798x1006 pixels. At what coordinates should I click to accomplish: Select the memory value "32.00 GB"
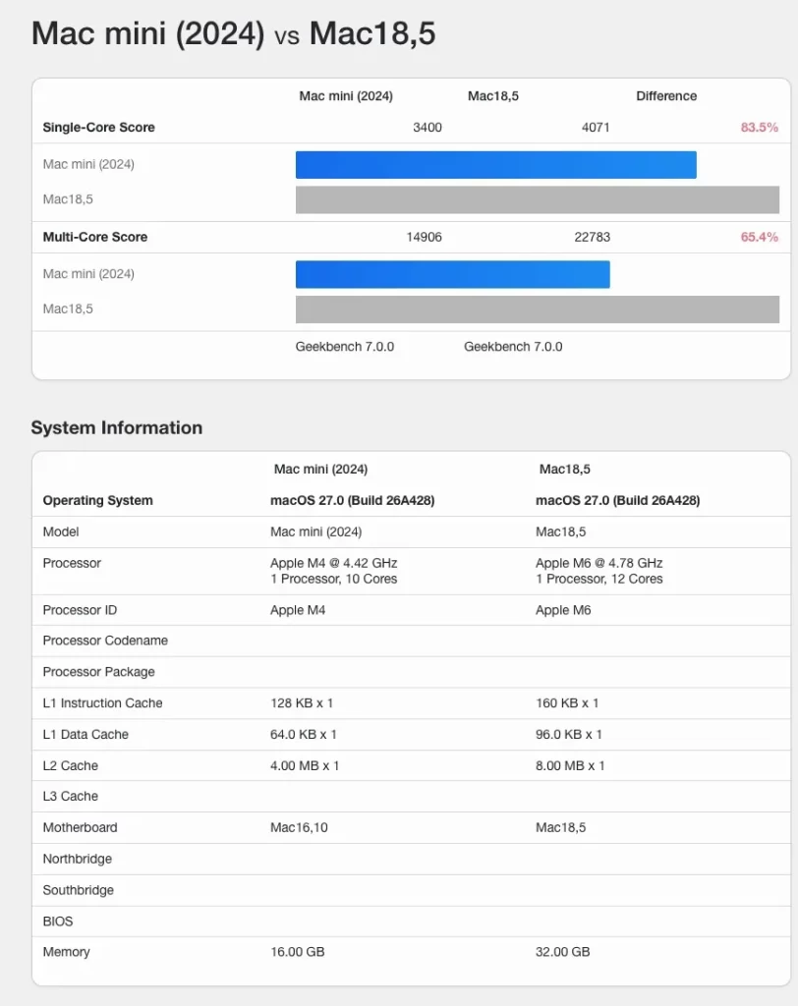tap(562, 952)
